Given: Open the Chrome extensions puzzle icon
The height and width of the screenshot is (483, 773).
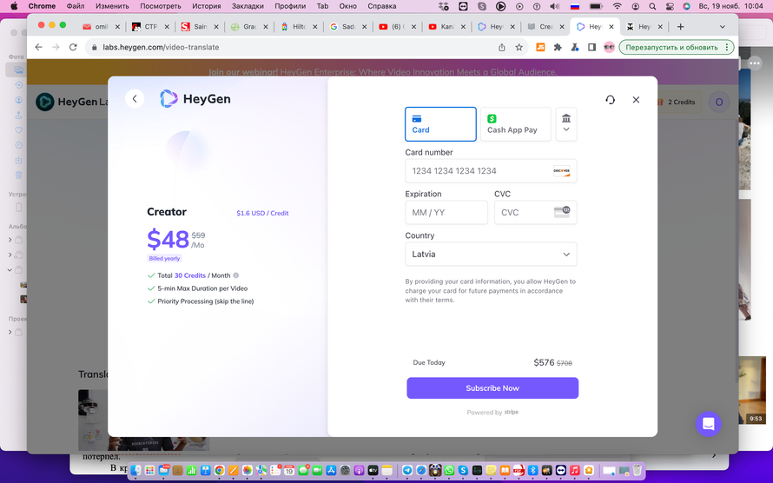Looking at the screenshot, I should tap(558, 47).
